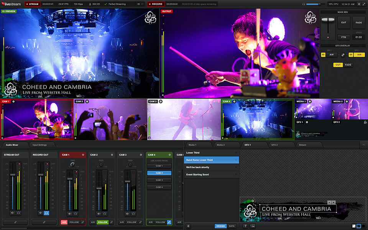Toggle GFX 1 overlay eye preview
This screenshot has height=230, width=368.
323,55
